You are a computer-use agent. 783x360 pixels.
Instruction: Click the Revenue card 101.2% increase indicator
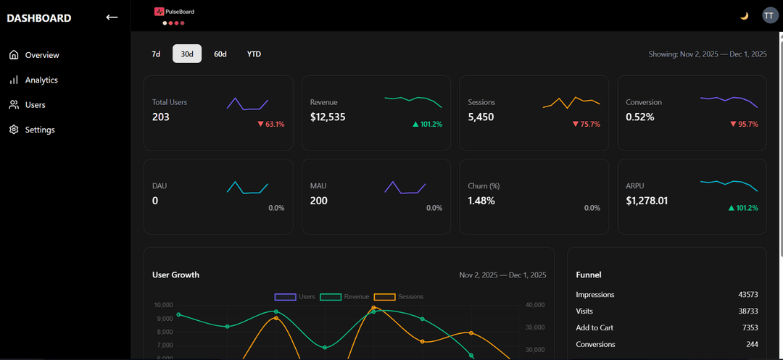[428, 124]
